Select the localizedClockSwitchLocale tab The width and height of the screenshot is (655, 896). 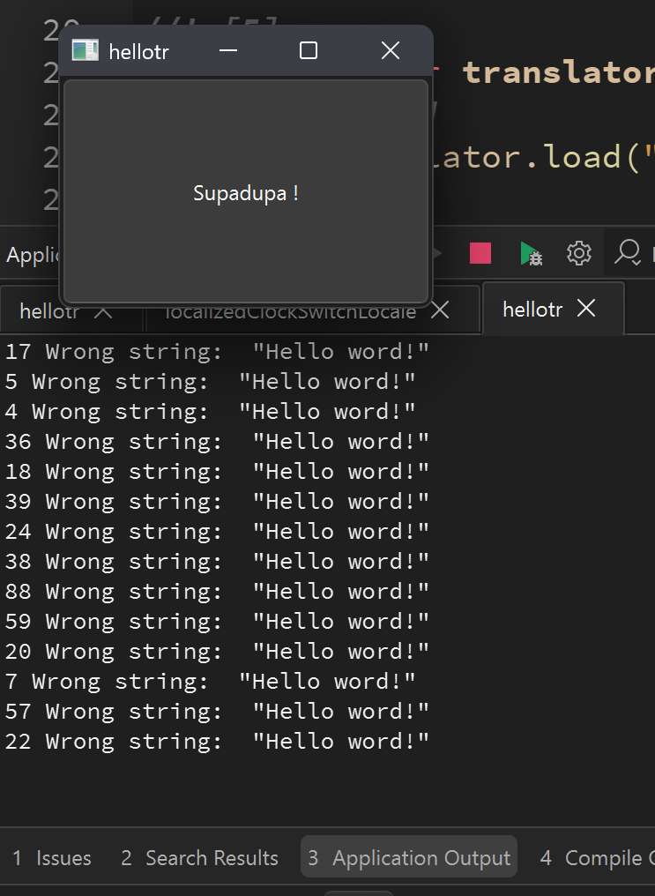click(x=291, y=311)
